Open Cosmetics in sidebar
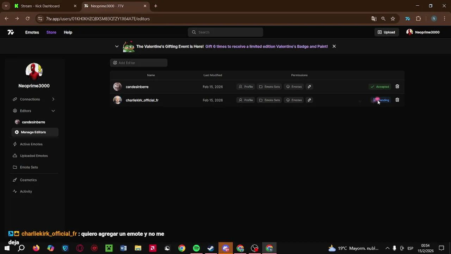This screenshot has height=254, width=451. [28, 180]
